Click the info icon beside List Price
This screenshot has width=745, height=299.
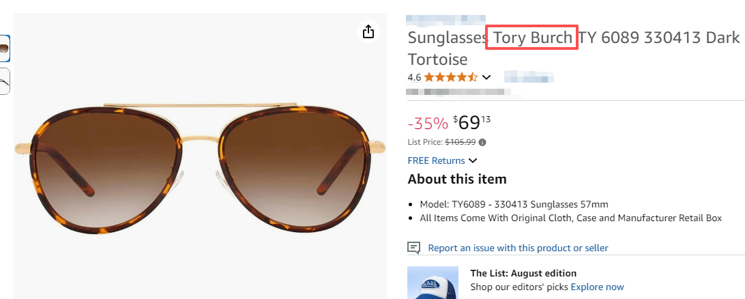point(482,143)
